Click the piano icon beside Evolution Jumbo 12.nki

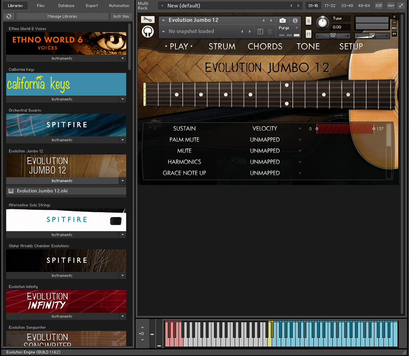point(11,191)
